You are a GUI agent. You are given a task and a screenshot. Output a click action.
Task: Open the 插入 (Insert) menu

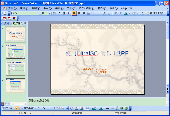(47, 8)
